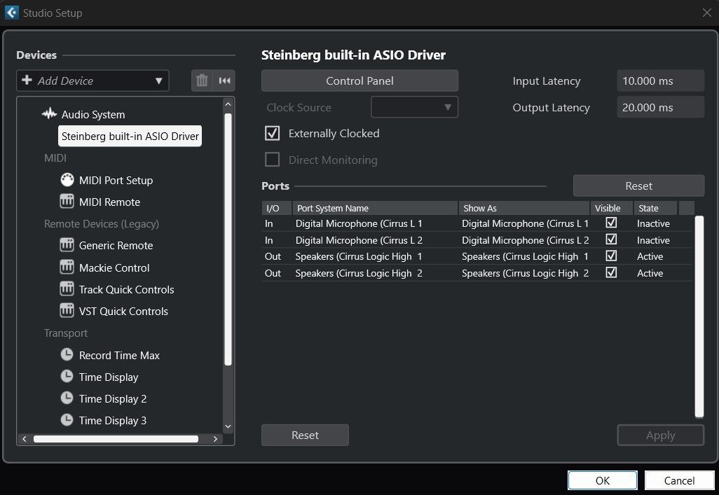Select Time Display 2 entry
Viewport: 719px width, 495px height.
pyautogui.click(x=113, y=399)
